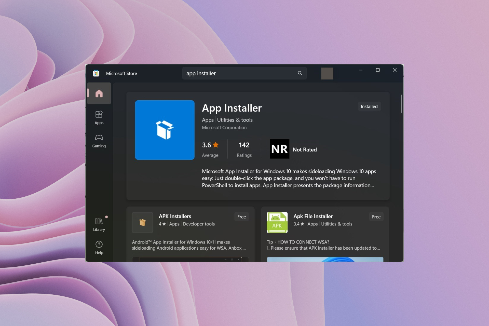
Task: Expand the App Installer description ellipsis
Action: coord(373,186)
